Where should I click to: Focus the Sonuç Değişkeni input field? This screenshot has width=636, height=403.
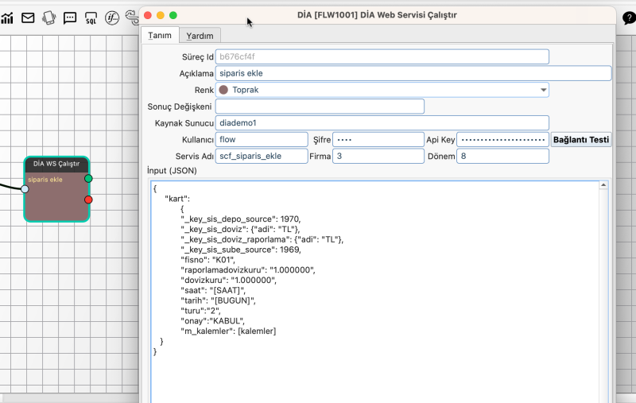coord(320,107)
